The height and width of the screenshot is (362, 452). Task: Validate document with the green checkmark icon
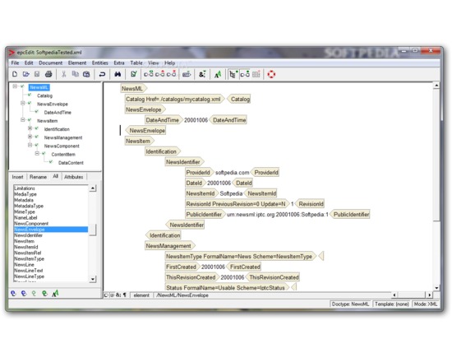pos(133,74)
